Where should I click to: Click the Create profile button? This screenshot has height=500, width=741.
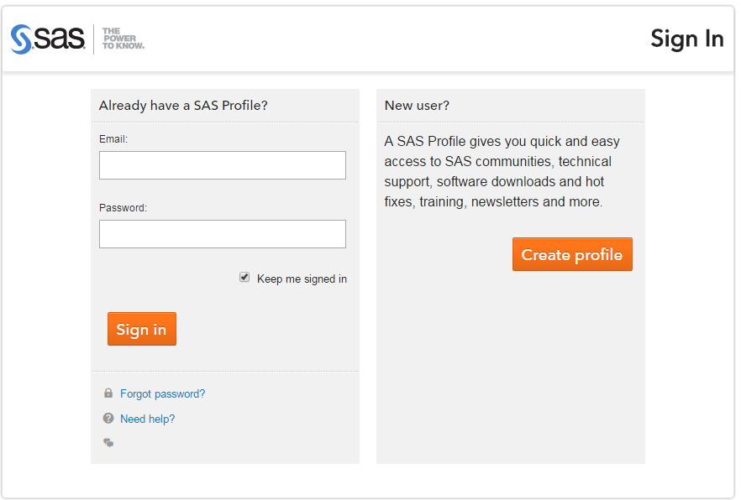572,254
